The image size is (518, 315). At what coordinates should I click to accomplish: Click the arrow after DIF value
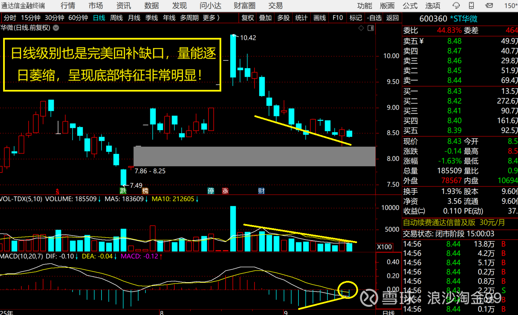point(77,256)
